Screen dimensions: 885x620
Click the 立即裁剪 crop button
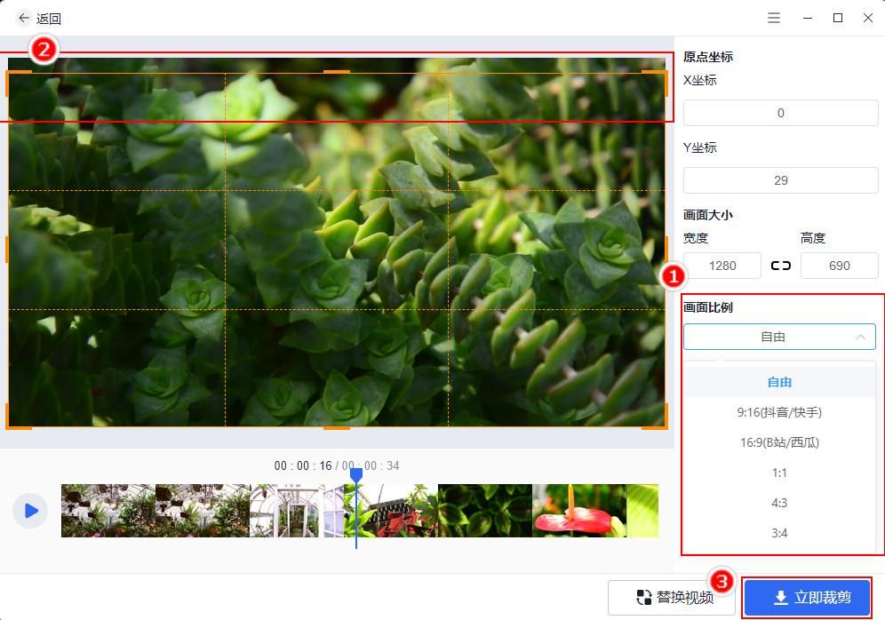(806, 598)
